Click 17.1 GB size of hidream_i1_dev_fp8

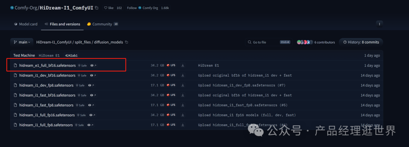coord(157,85)
